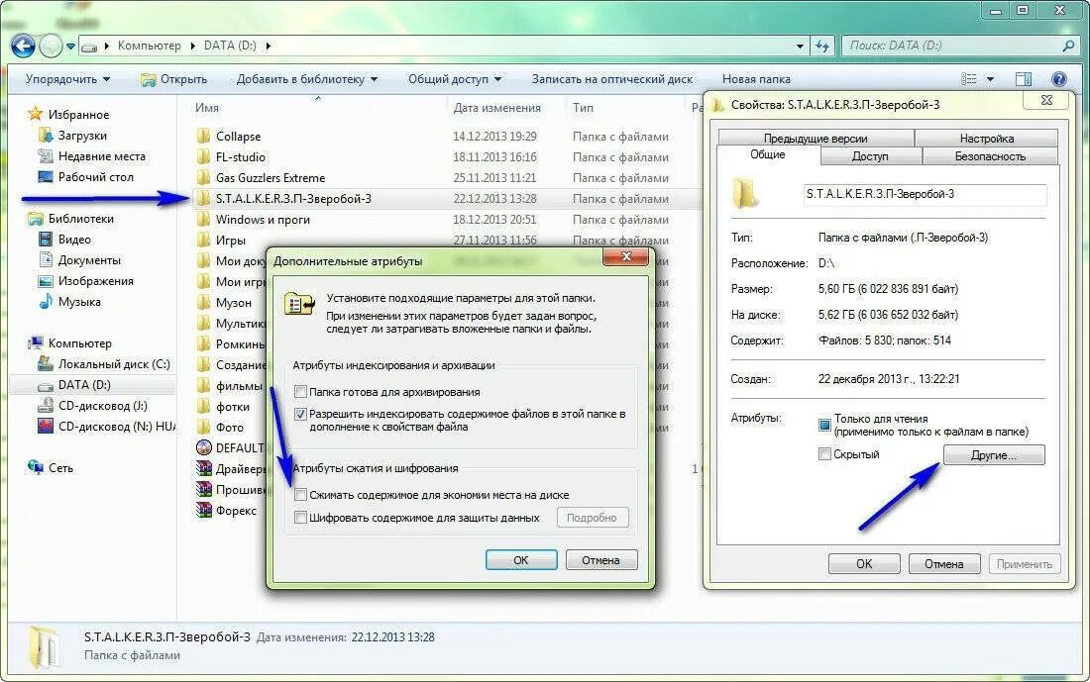The image size is (1090, 682).
Task: Click the change view icon
Action: (968, 79)
